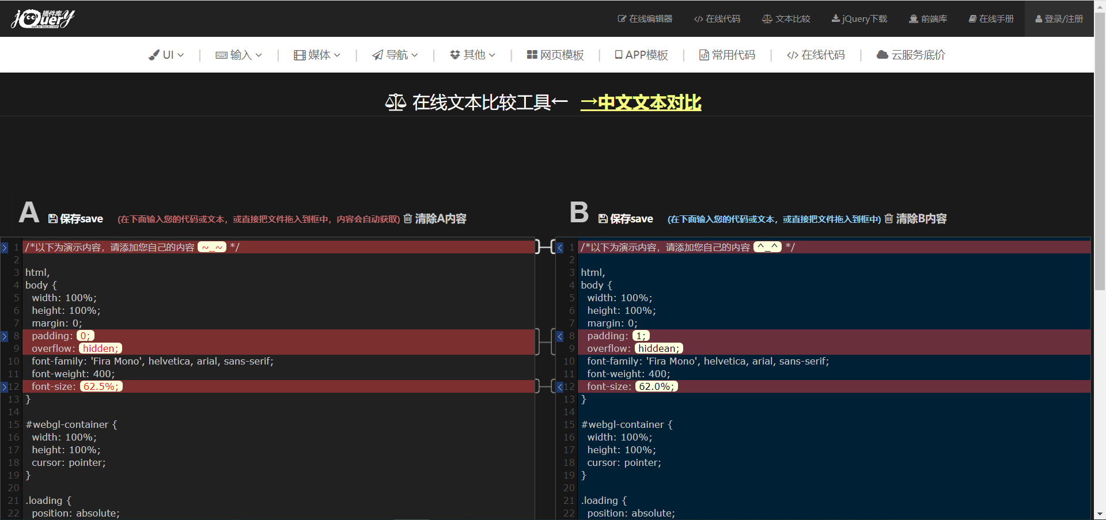The image size is (1106, 520).
Task: Click '.loading {' in panel B
Action: [x=604, y=500]
